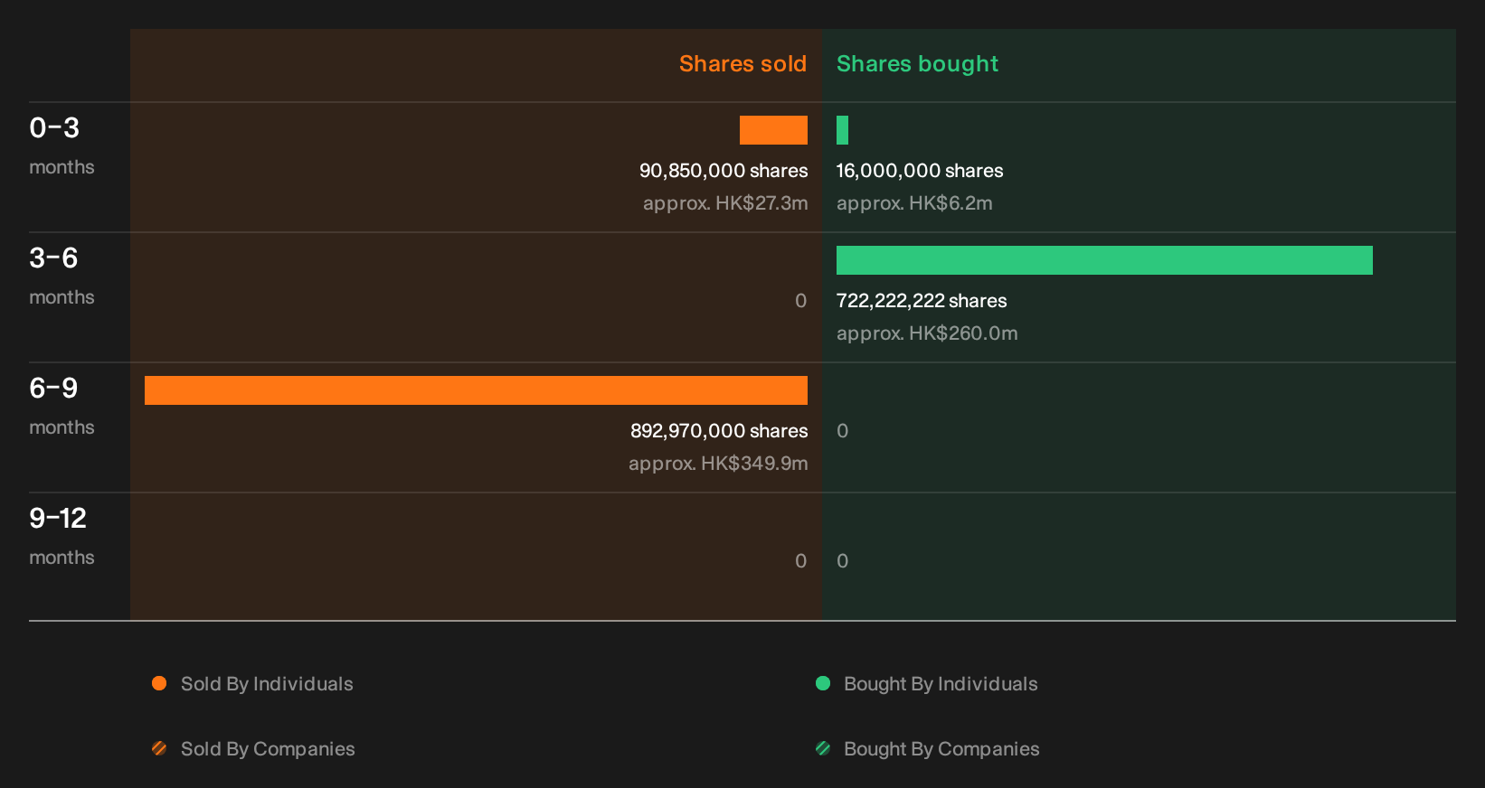Click the zero sold value for 3-6 months

coord(800,301)
